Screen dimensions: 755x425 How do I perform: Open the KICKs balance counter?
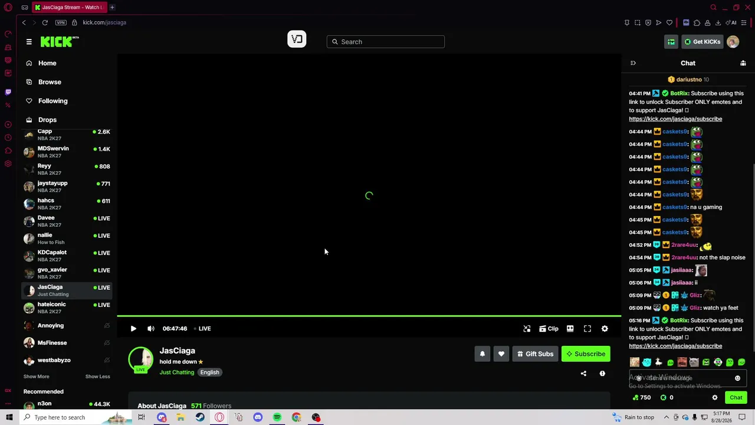pos(667,398)
